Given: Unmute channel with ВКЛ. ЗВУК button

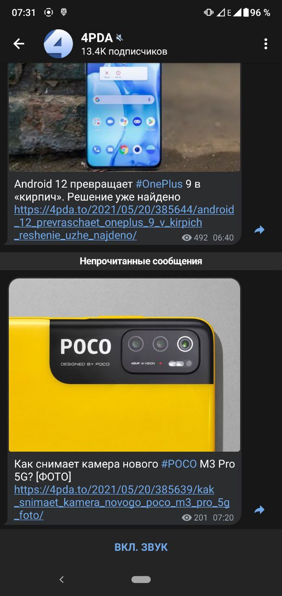Looking at the screenshot, I should click(x=141, y=547).
